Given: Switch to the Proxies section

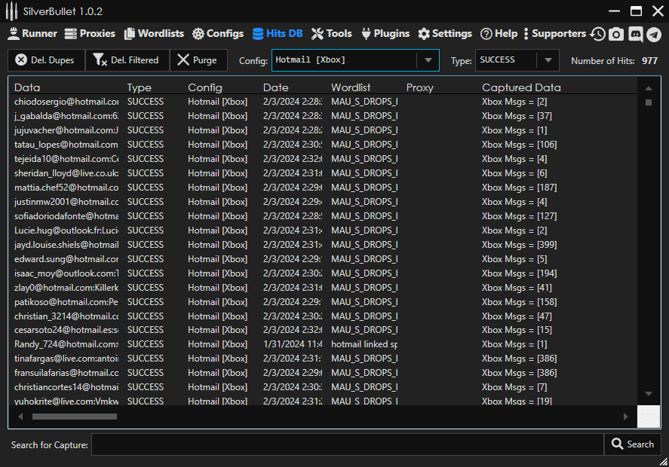Looking at the screenshot, I should point(90,34).
